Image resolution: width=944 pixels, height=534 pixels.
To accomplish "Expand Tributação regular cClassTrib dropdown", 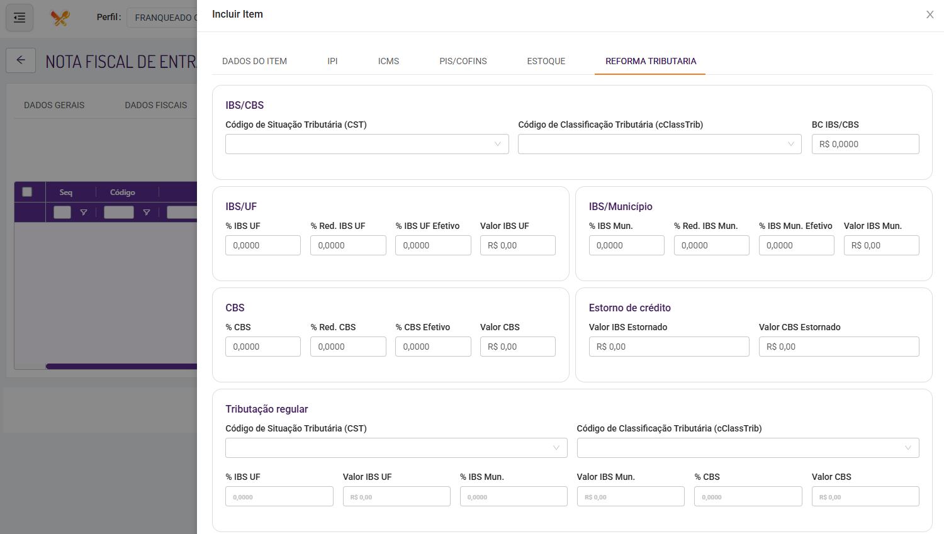I will tap(748, 448).
